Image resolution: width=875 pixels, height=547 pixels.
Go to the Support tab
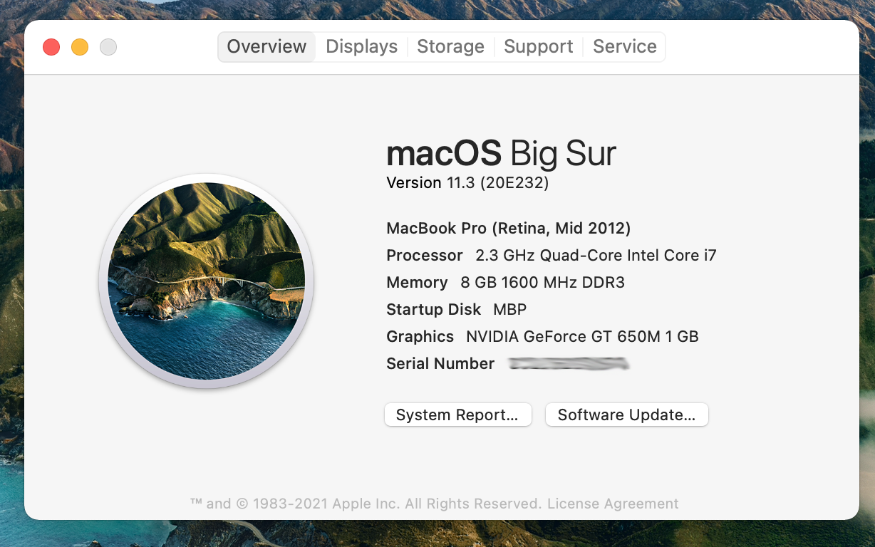(x=538, y=47)
